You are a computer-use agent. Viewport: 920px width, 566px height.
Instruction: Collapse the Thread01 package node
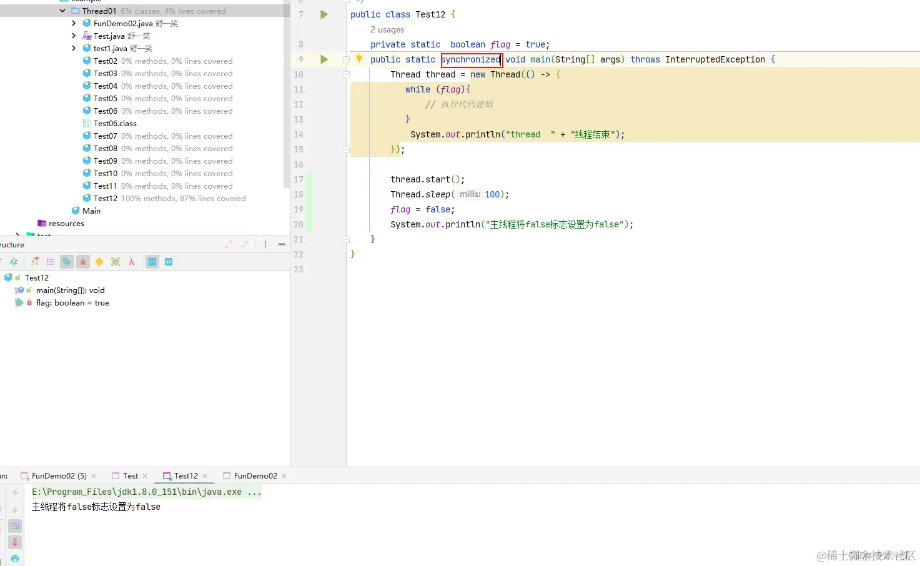(62, 11)
